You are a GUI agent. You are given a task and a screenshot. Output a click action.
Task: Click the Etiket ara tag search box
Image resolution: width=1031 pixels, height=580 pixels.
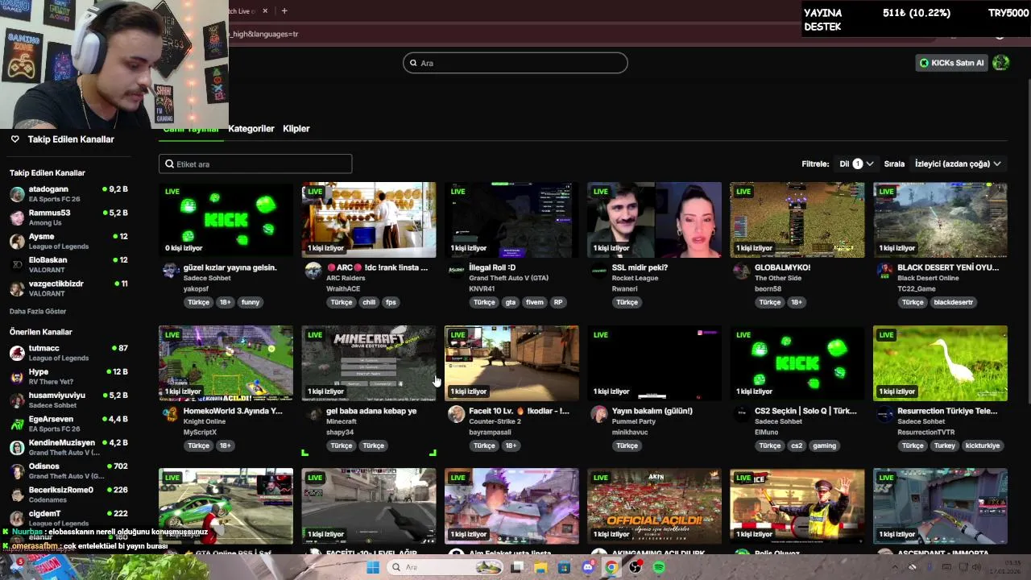pyautogui.click(x=255, y=164)
